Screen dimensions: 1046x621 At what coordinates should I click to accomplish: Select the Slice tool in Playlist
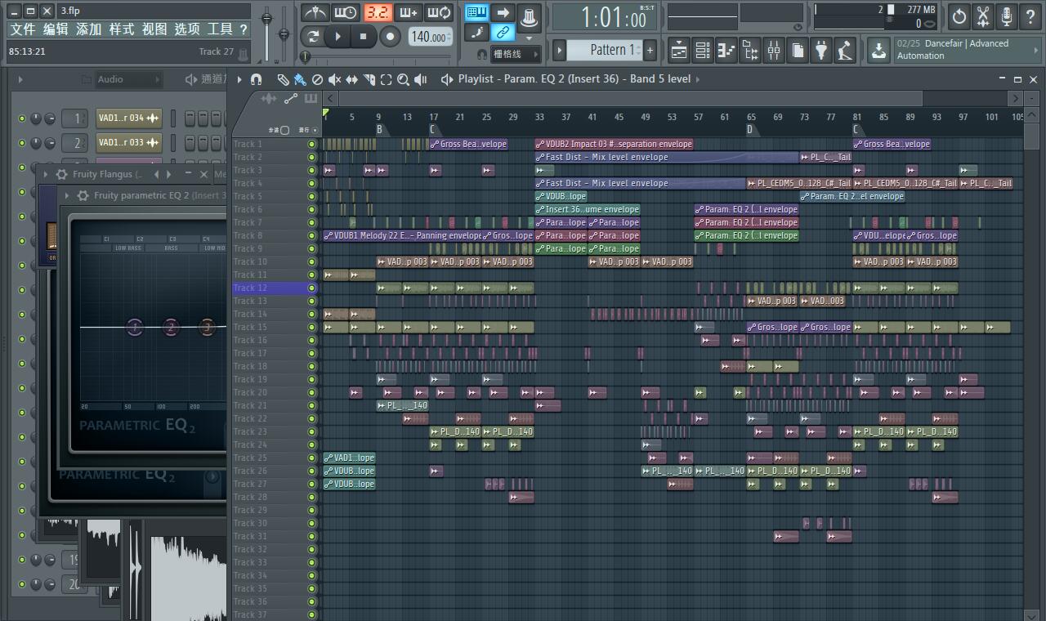pyautogui.click(x=369, y=79)
